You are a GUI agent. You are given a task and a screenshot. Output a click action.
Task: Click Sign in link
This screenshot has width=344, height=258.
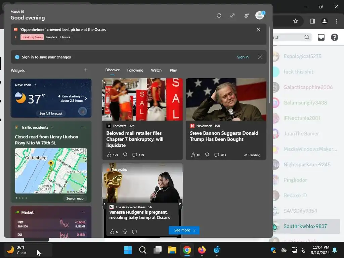[243, 57]
